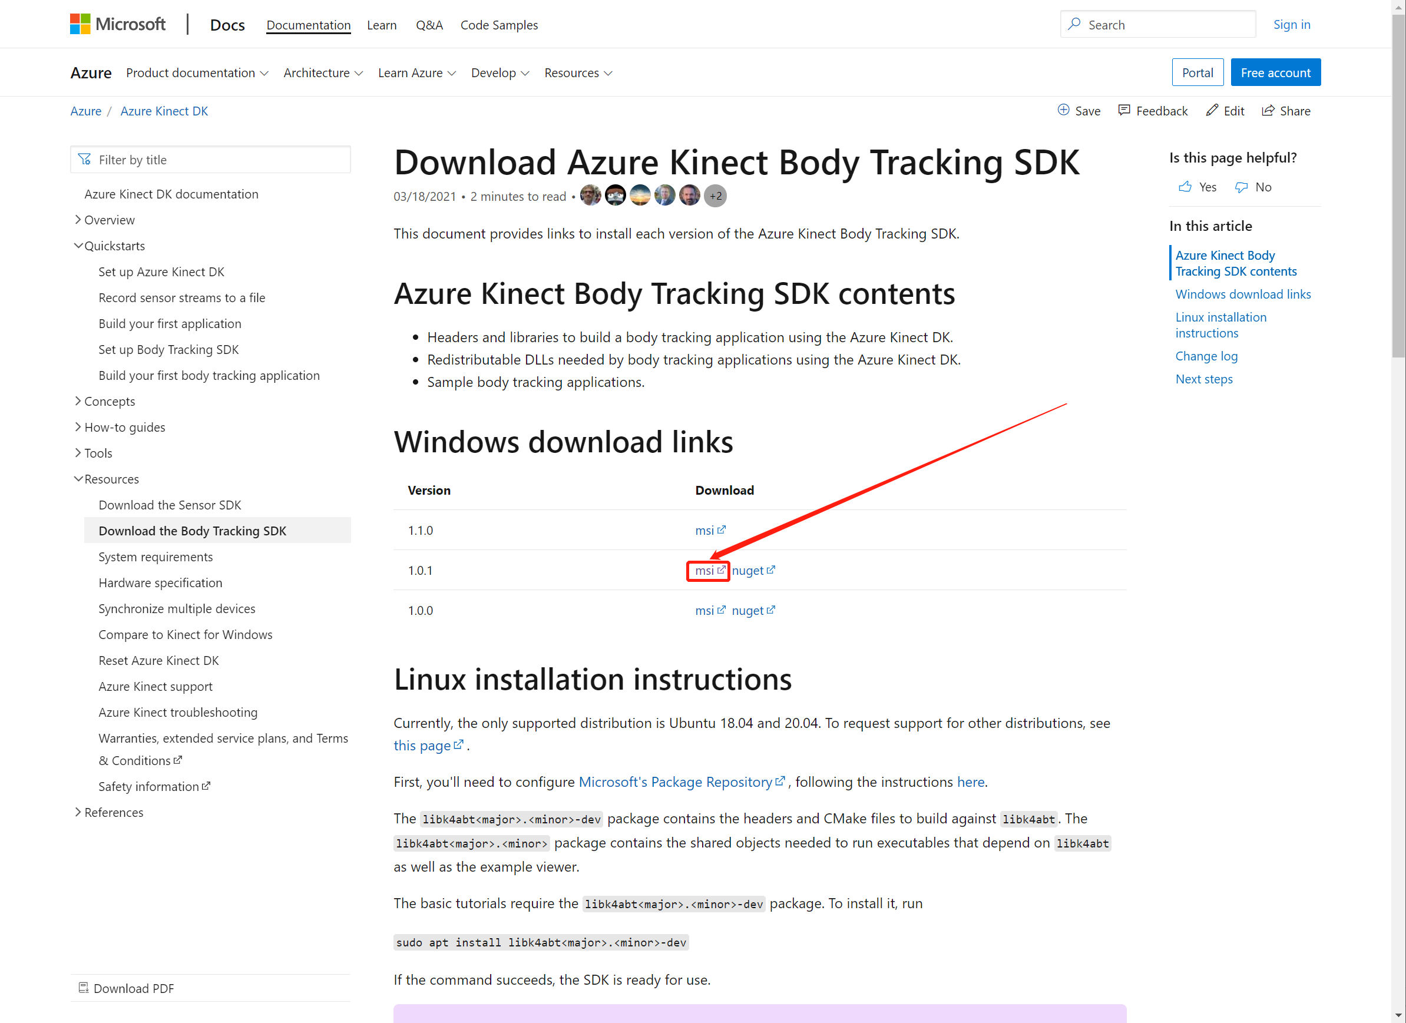Select the Documentation menu item
This screenshot has height=1023, width=1406.
click(308, 24)
